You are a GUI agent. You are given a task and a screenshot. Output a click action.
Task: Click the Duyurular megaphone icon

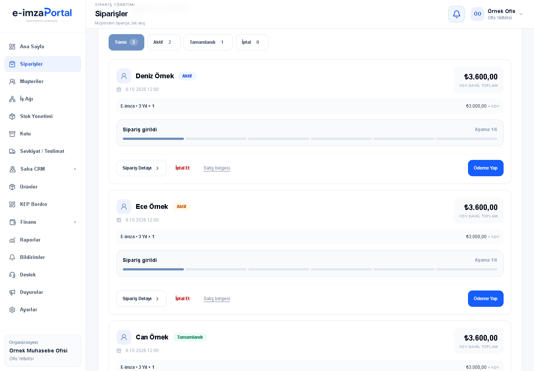click(x=12, y=292)
